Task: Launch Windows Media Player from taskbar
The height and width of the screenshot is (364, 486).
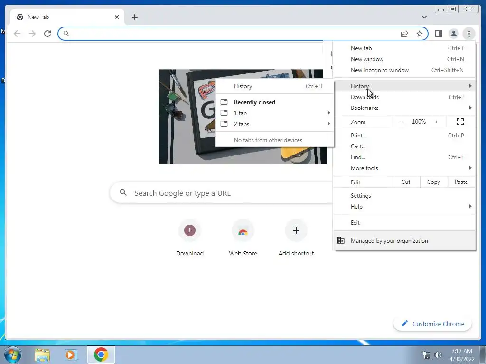Action: 71,355
